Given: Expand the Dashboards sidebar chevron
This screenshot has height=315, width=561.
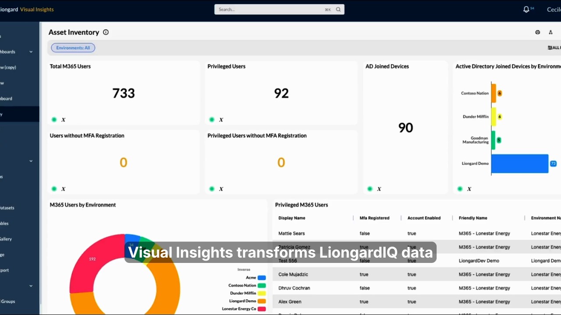Looking at the screenshot, I should click(31, 52).
